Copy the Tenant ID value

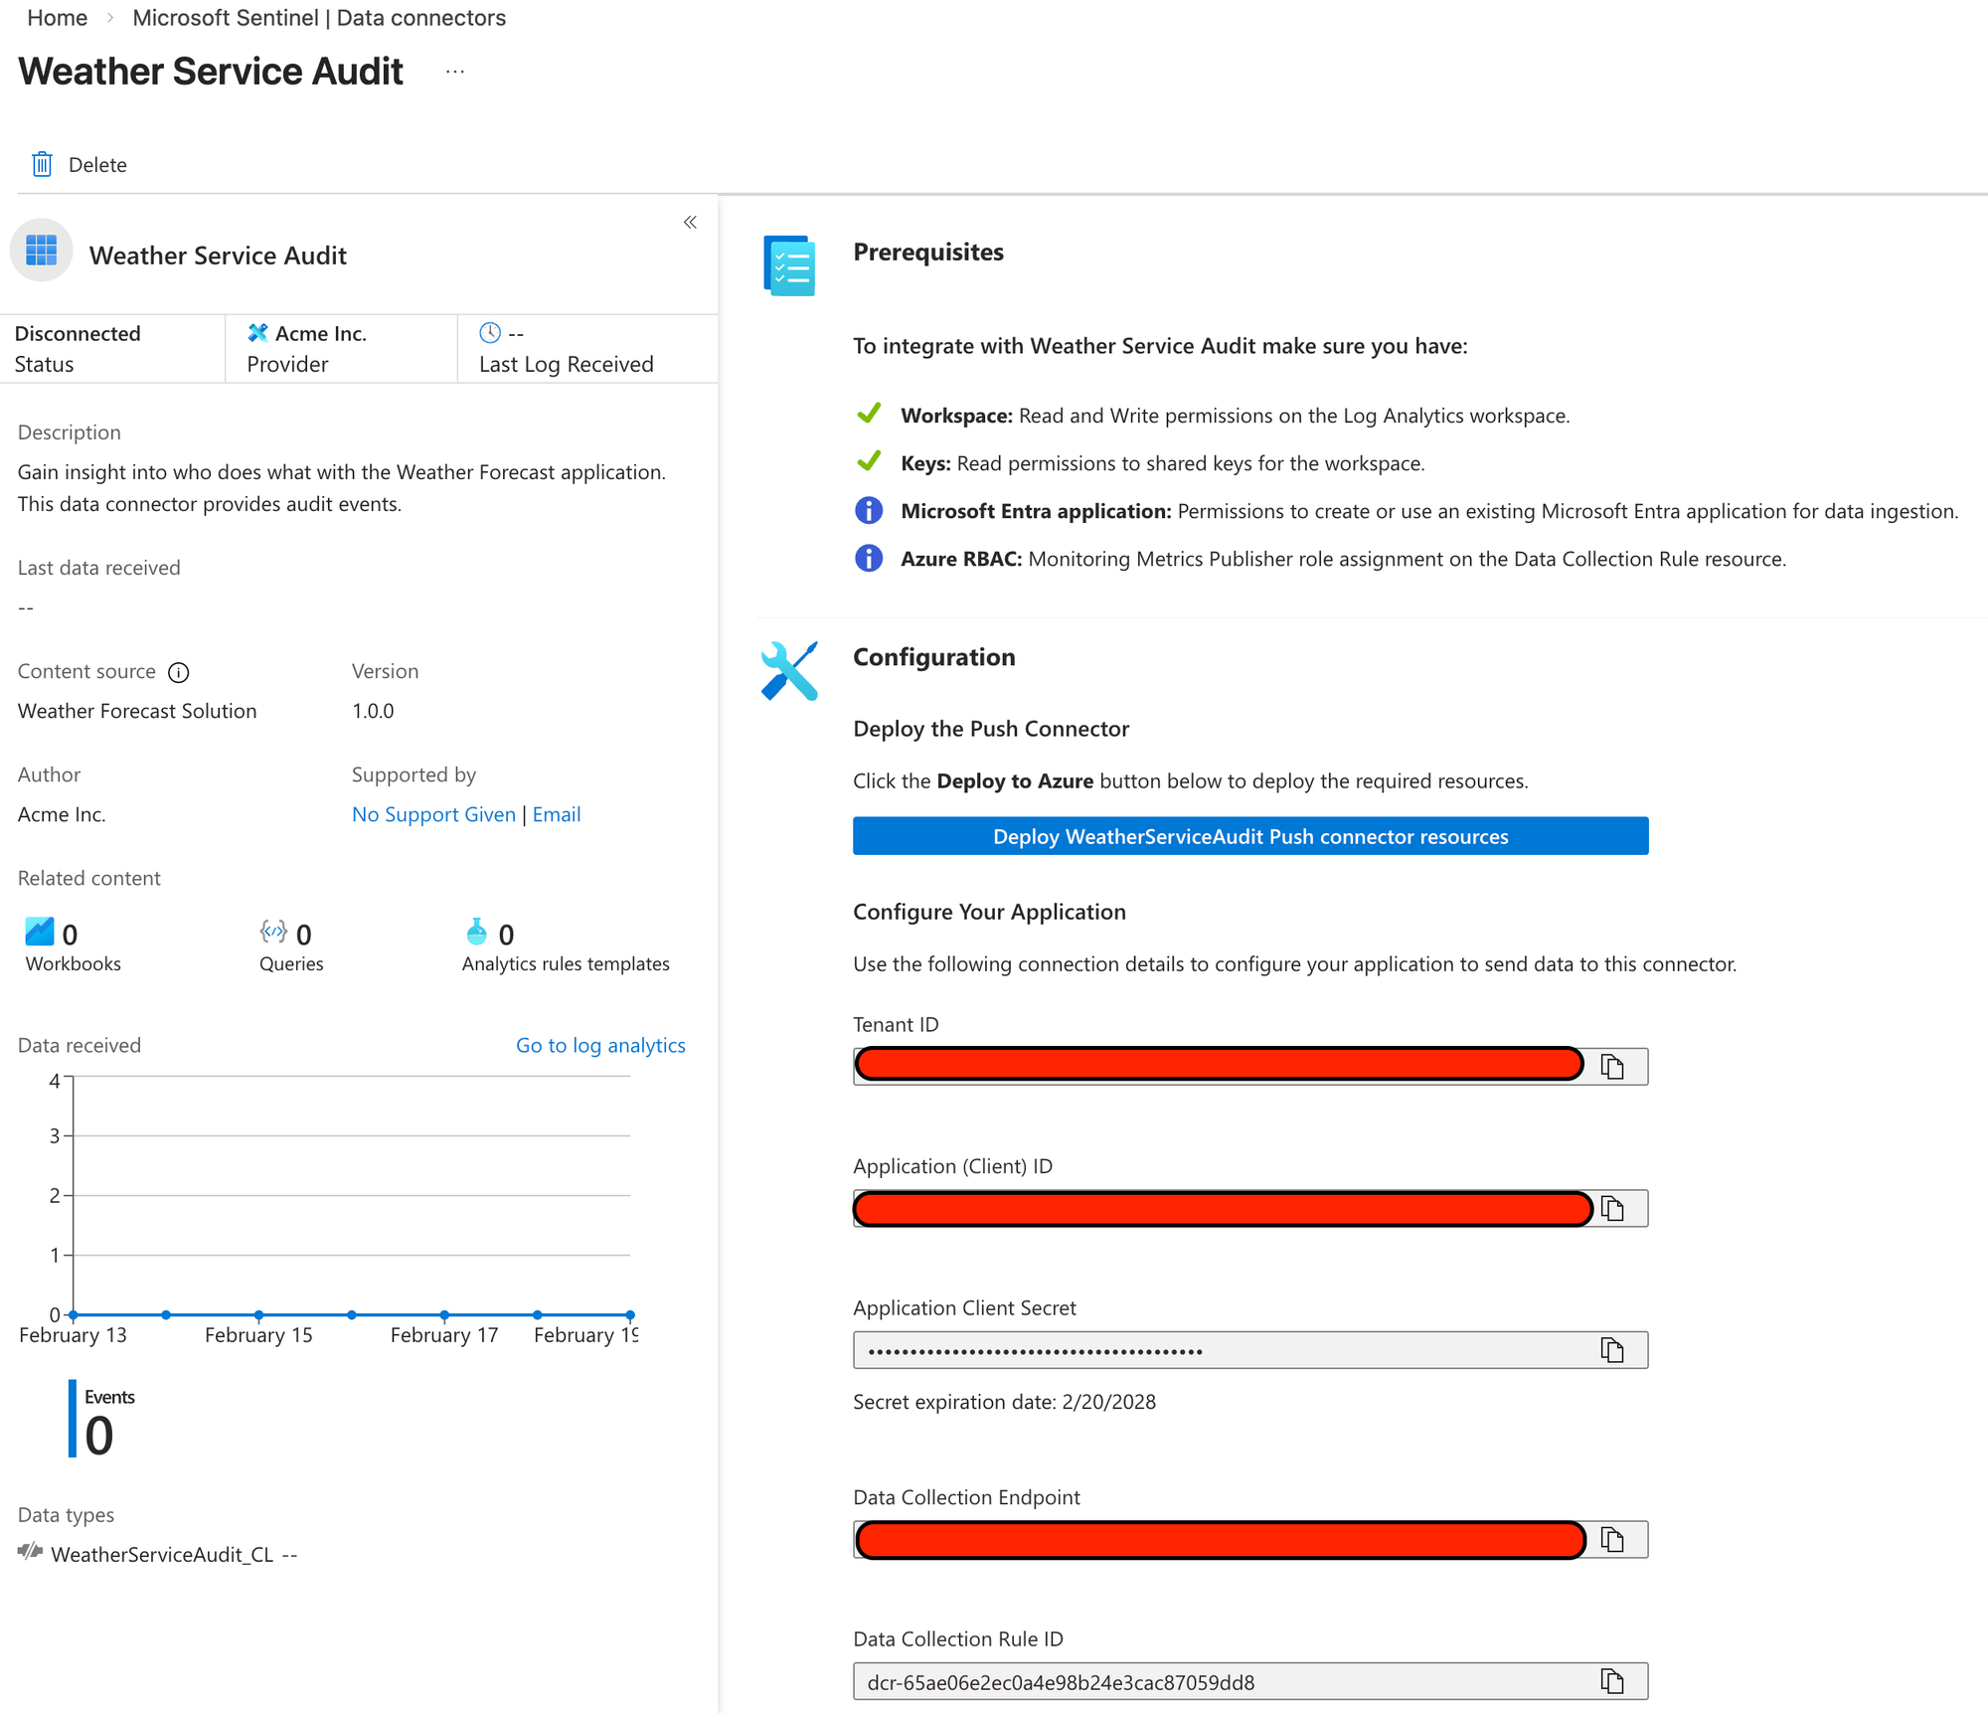point(1611,1067)
